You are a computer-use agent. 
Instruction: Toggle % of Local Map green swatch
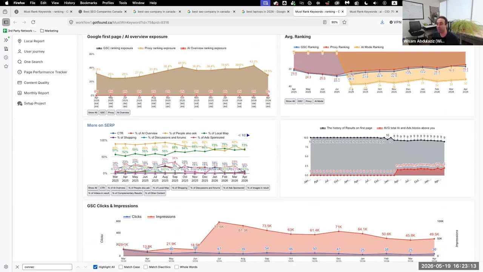(x=204, y=133)
